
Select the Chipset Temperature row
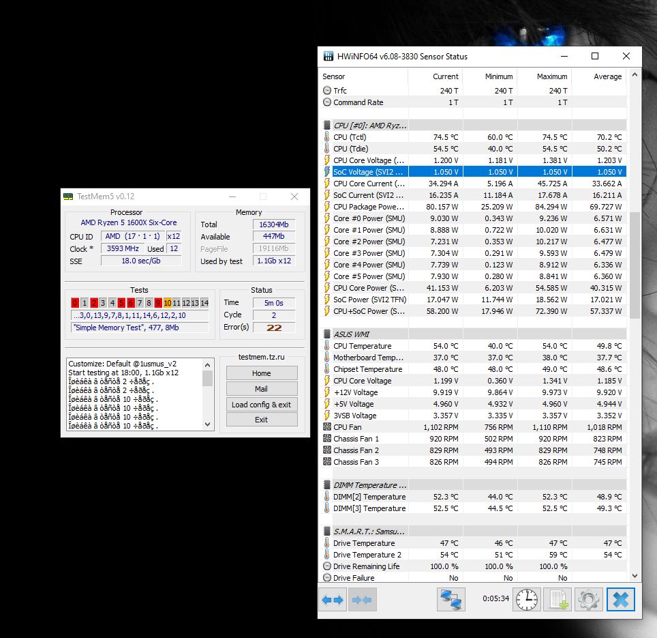tap(474, 368)
